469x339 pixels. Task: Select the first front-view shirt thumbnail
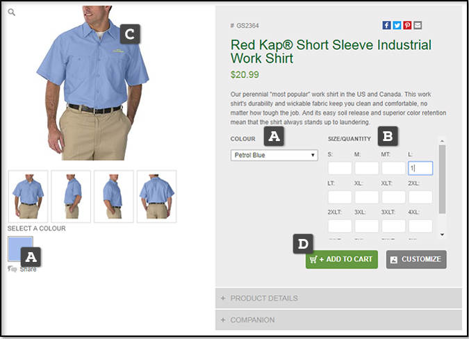[x=28, y=197]
